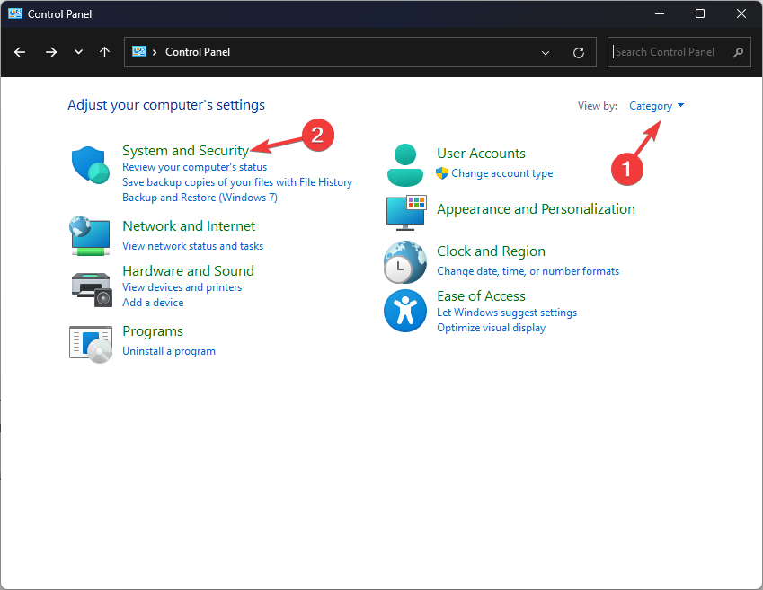Screen dimensions: 763x590
Task: Click Change account type link
Action: pyautogui.click(x=501, y=173)
